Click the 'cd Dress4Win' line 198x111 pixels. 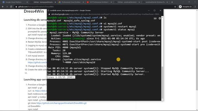point(34,106)
